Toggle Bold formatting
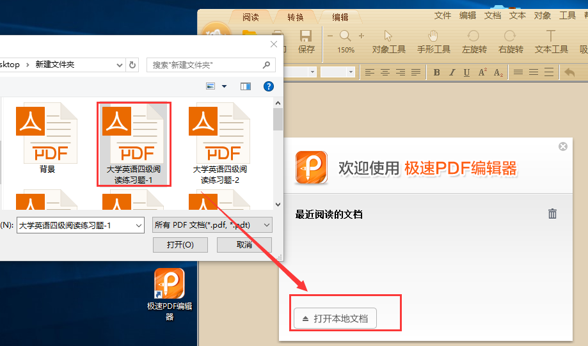588x346 pixels. (436, 72)
